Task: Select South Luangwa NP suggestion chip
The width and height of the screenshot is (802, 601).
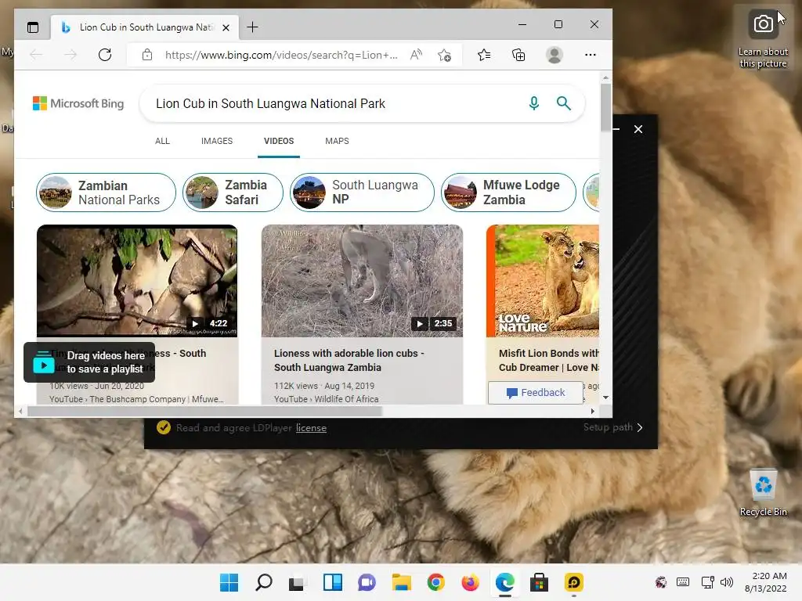Action: (362, 193)
